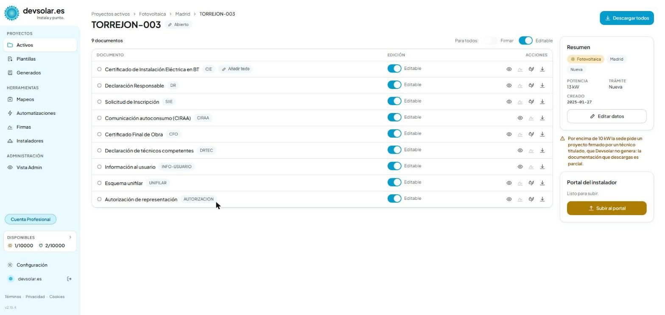Open Vista Admin under Administración
The width and height of the screenshot is (665, 315).
pyautogui.click(x=40, y=168)
